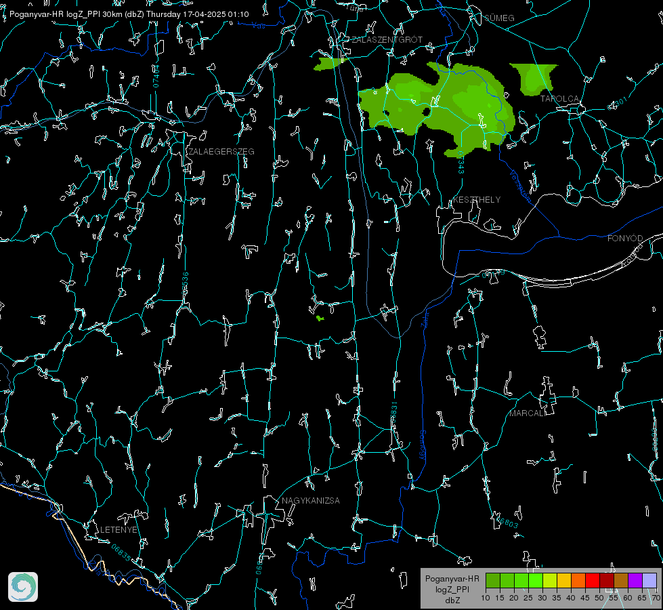Viewport: 663px width, 610px height.
Task: Click the Somogy county label
Action: point(423,445)
